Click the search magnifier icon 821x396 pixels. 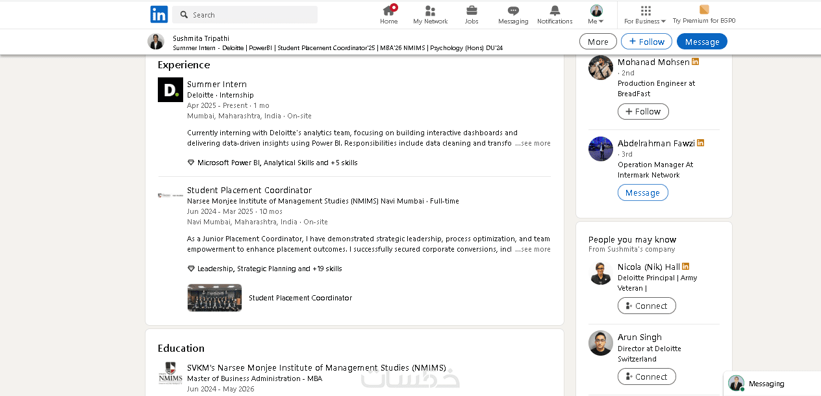tap(184, 14)
